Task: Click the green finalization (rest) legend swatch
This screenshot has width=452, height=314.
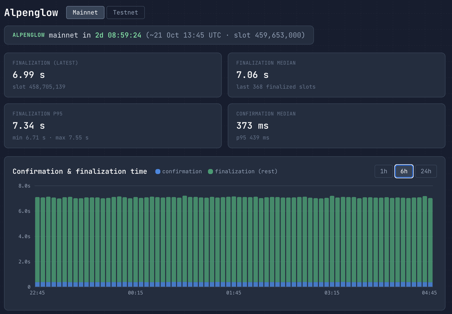Action: click(211, 172)
